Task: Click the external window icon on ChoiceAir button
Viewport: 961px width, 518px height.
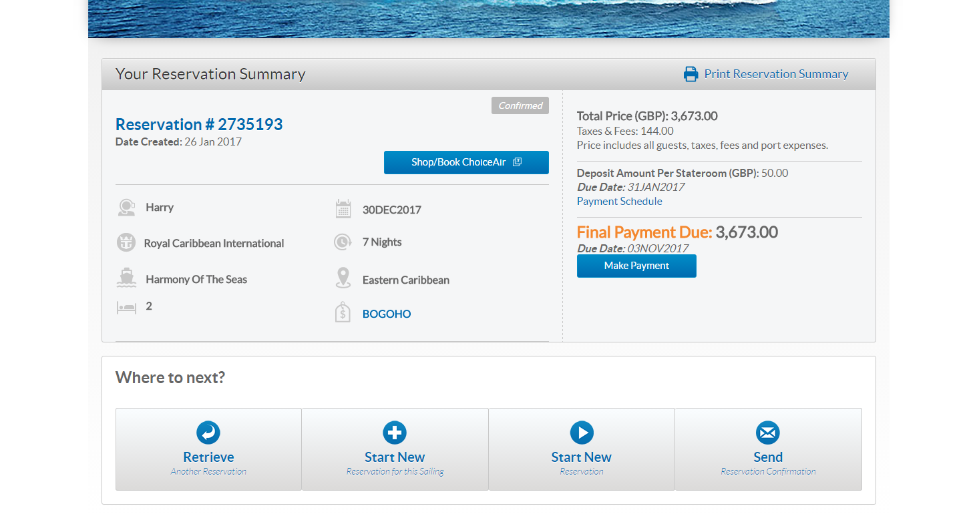Action: click(x=517, y=162)
